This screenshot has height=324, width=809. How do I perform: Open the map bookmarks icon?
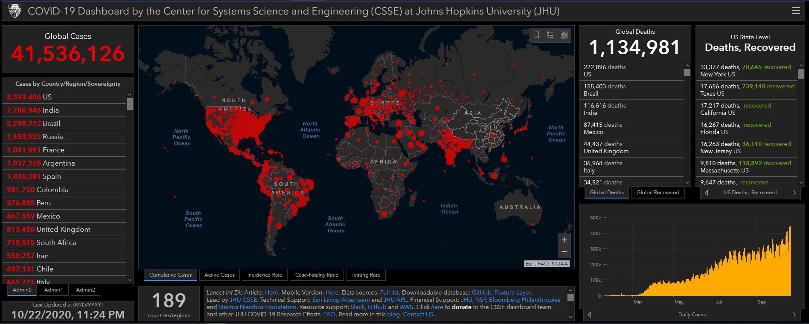click(x=537, y=35)
